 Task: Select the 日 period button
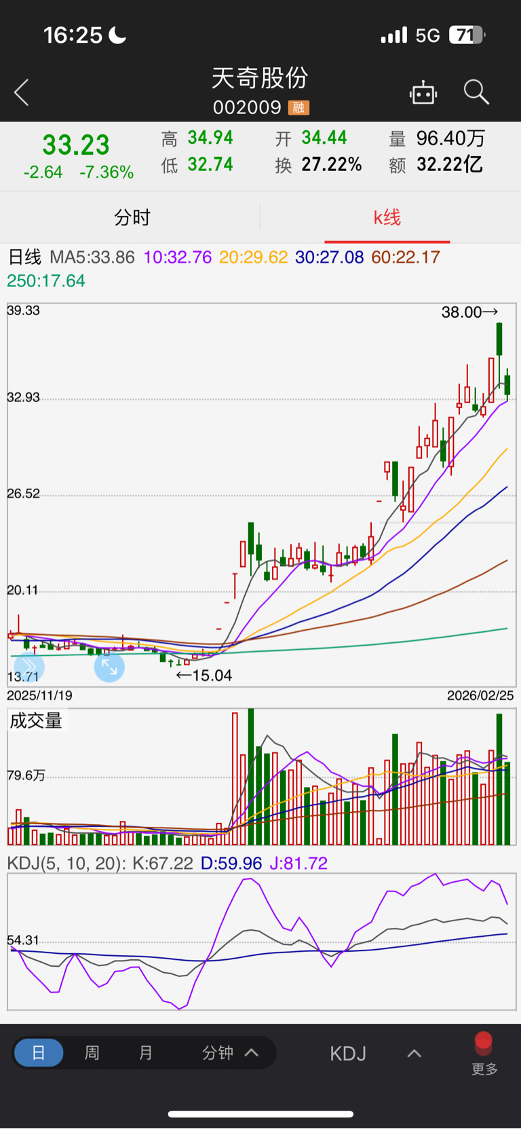click(39, 1053)
